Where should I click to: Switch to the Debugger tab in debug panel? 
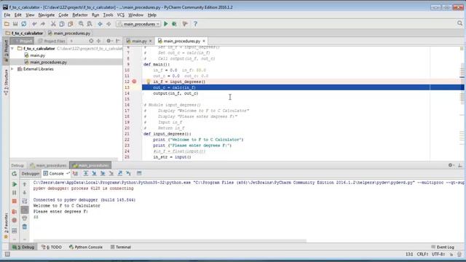31,173
